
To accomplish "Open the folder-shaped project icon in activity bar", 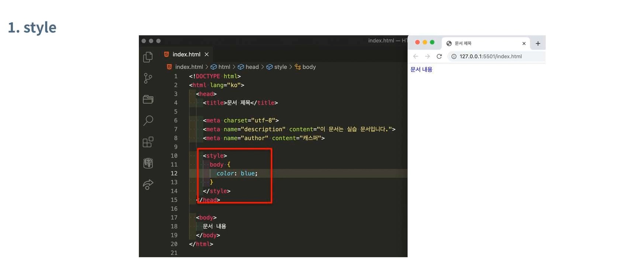I will pyautogui.click(x=148, y=99).
